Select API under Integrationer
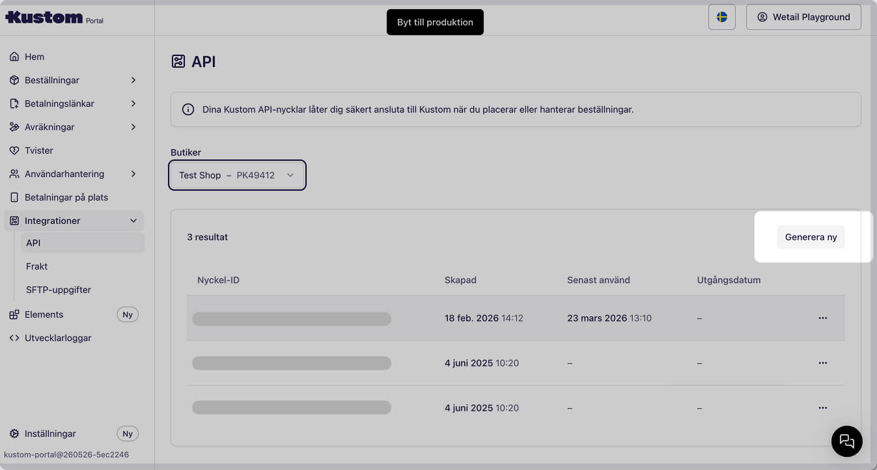The image size is (877, 470). tap(83, 243)
